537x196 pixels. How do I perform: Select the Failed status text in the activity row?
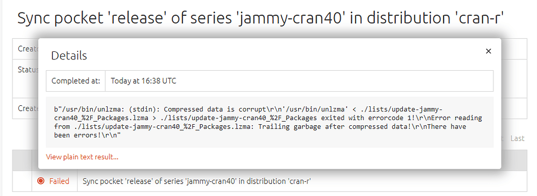(x=59, y=181)
